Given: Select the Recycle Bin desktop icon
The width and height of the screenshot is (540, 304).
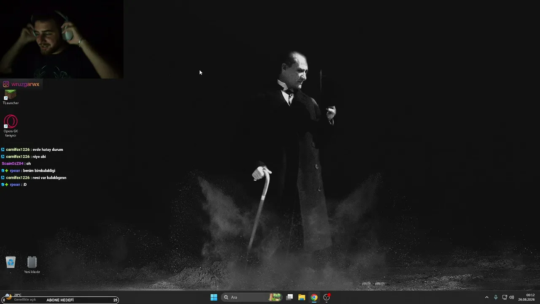Looking at the screenshot, I should (x=11, y=263).
